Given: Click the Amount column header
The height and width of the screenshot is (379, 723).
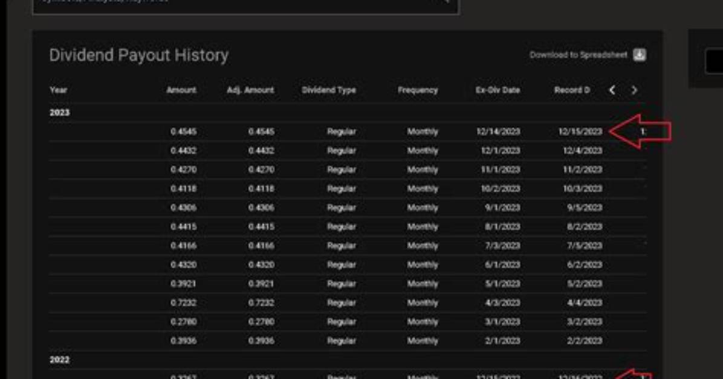Looking at the screenshot, I should tap(181, 91).
